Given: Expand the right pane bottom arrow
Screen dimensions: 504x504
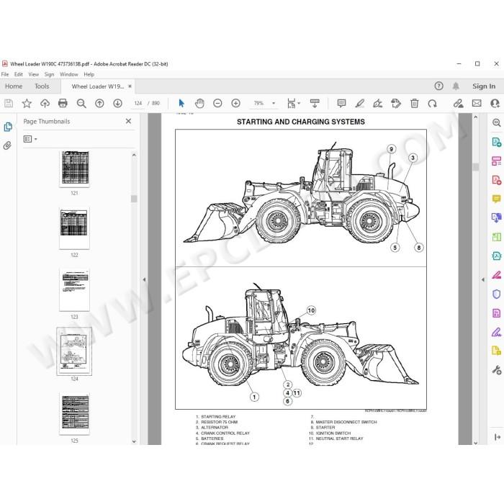Looking at the screenshot, I should click(x=498, y=437).
